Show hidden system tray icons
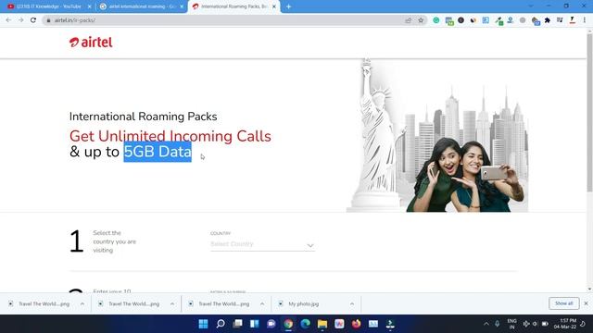The height and width of the screenshot is (333, 593). tap(486, 324)
